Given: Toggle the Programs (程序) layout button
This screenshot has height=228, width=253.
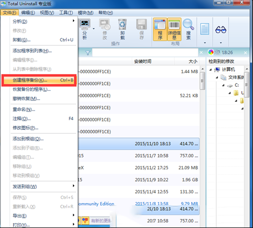Looking at the screenshot, I should pos(160,30).
